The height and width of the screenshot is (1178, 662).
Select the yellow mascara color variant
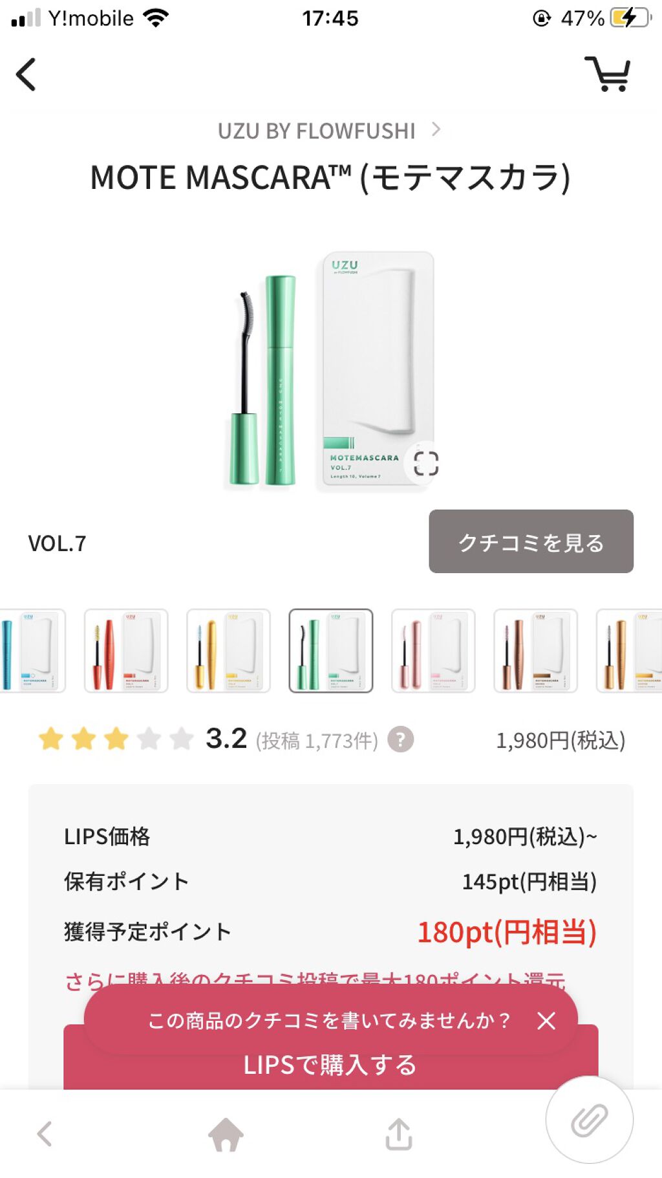tap(228, 651)
